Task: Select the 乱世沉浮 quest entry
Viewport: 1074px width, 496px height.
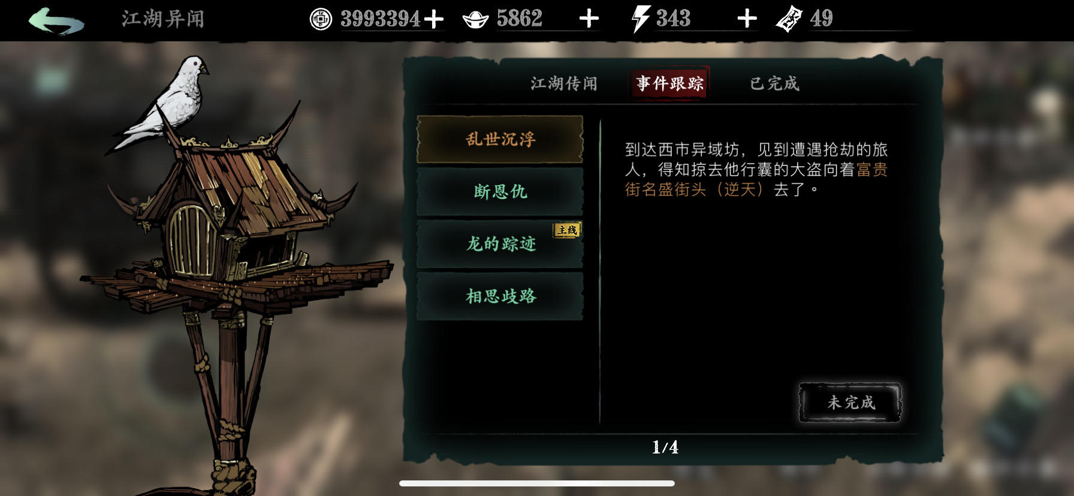Action: (x=500, y=139)
